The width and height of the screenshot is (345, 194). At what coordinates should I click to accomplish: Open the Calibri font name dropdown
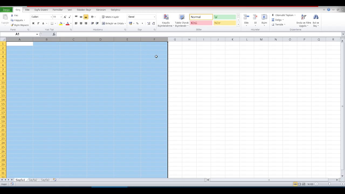click(x=51, y=17)
